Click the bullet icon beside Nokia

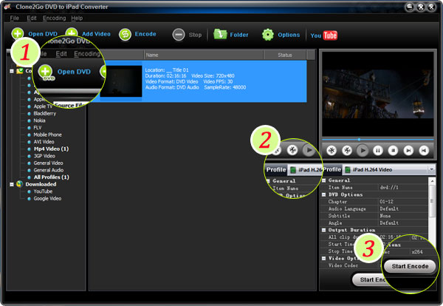click(29, 120)
